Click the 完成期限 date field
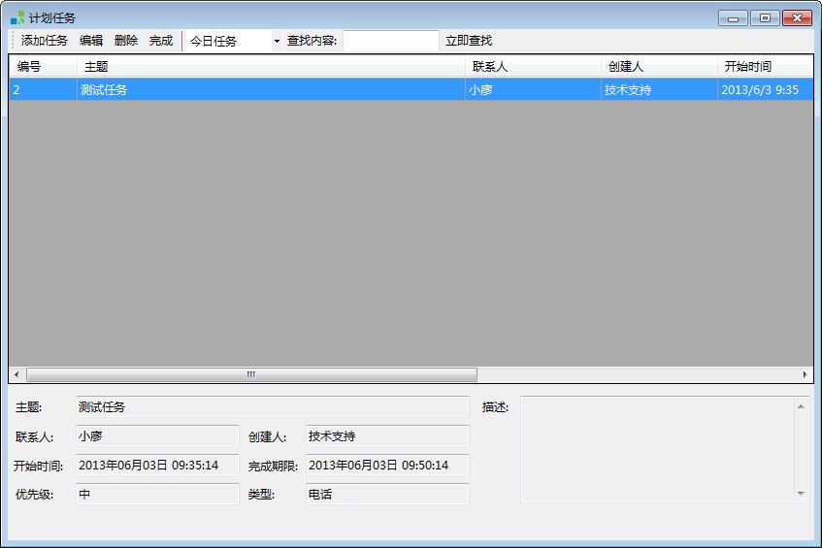 [x=387, y=466]
